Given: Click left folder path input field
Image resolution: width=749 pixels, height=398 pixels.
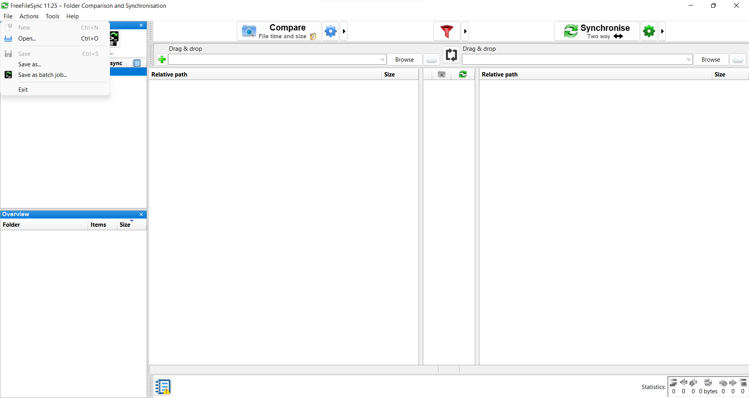Looking at the screenshot, I should [x=273, y=60].
